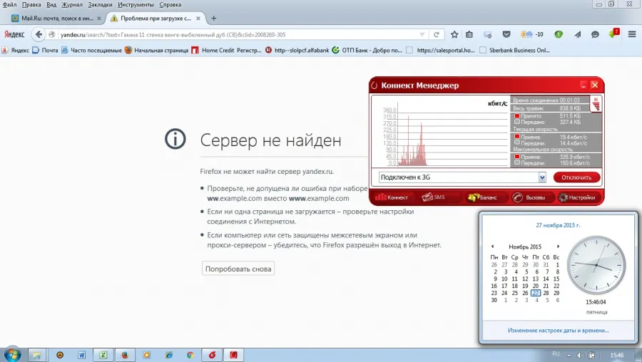Screen dimensions: 642x362
Task: Toggle maximum speed Приема checkbox
Action: pos(517,157)
